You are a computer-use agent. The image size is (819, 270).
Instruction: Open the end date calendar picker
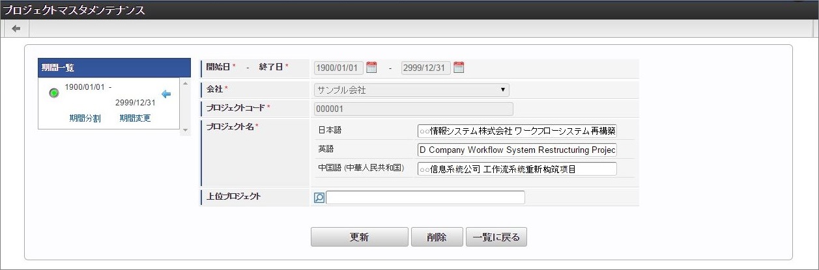pos(459,67)
